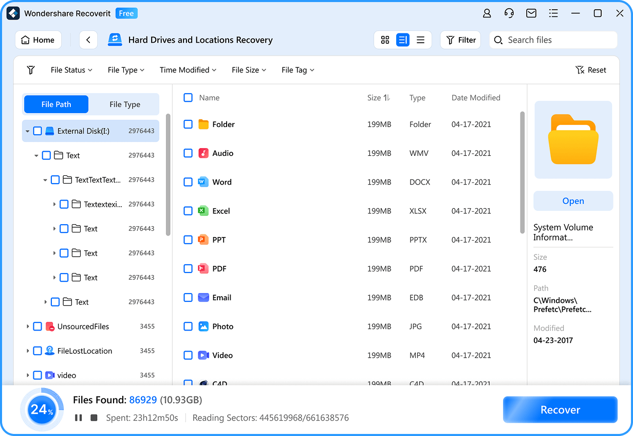Click the file list vertical scrollbar
The width and height of the screenshot is (633, 436).
pos(523,172)
